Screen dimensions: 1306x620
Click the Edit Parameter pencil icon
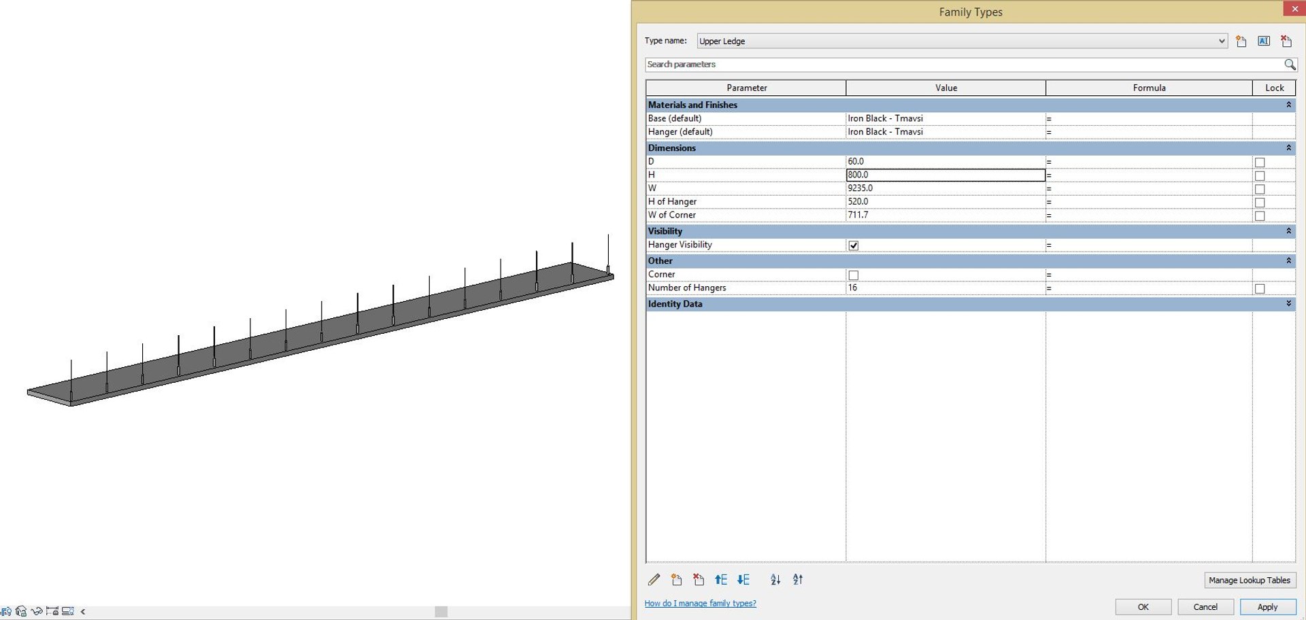pyautogui.click(x=654, y=580)
